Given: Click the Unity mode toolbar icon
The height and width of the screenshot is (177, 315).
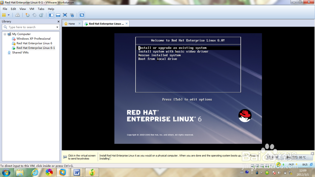Looking at the screenshot, I should tap(72, 15).
